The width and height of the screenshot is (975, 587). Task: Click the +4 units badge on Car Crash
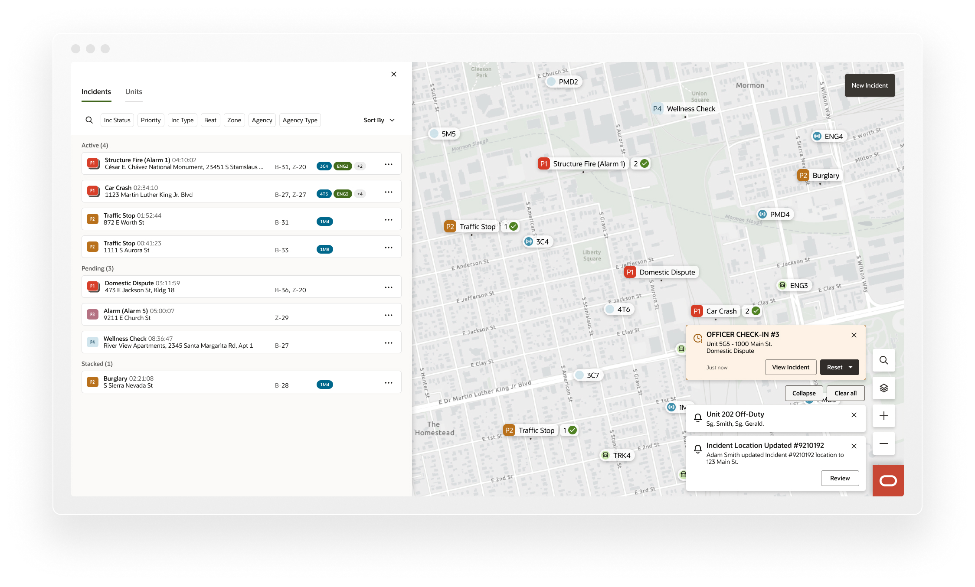[x=360, y=194]
